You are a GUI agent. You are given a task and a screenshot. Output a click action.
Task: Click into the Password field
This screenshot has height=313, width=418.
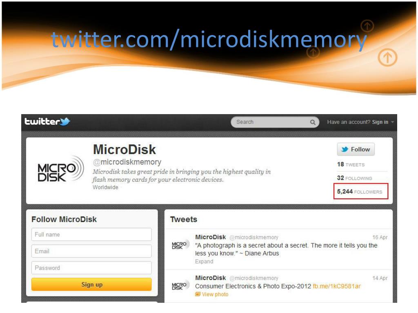tap(91, 268)
